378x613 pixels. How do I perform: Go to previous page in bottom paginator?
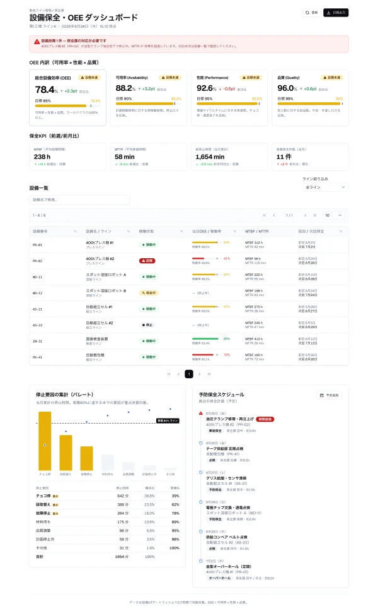click(x=179, y=374)
